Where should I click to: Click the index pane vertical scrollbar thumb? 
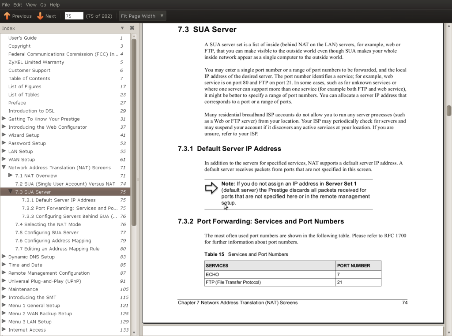pos(134,132)
